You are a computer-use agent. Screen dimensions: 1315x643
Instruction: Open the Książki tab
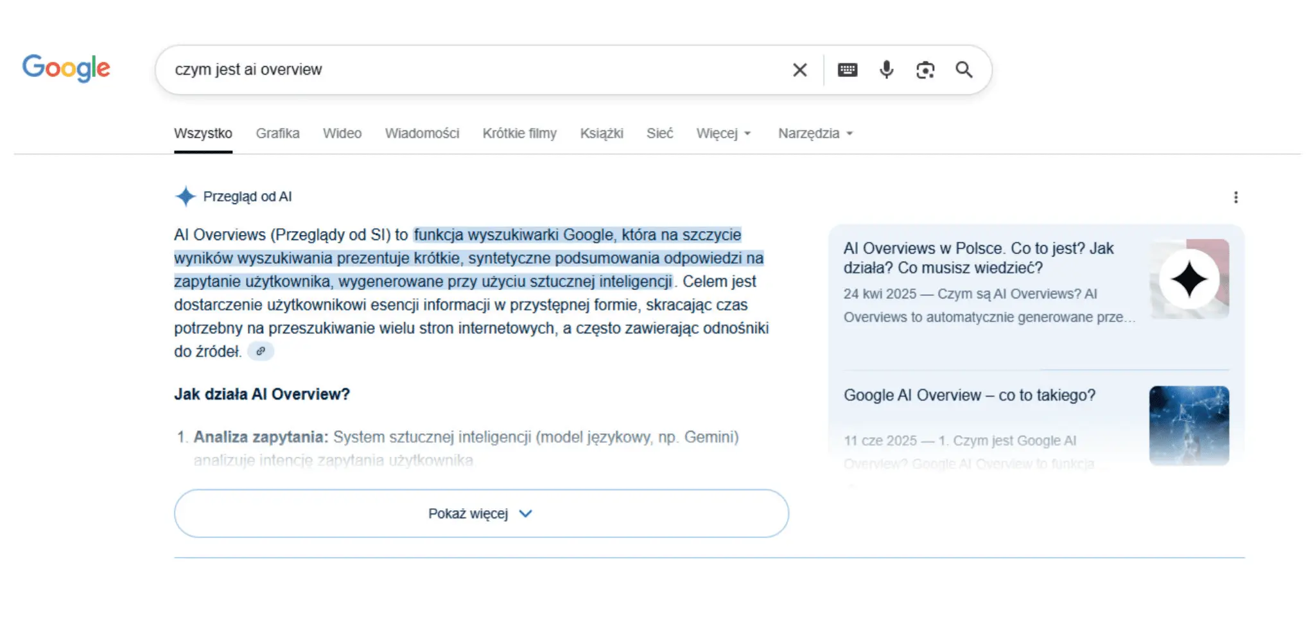click(601, 133)
